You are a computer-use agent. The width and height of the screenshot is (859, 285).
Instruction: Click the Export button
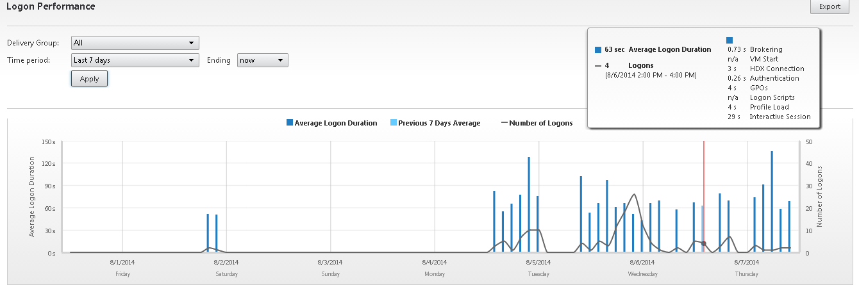(x=830, y=7)
